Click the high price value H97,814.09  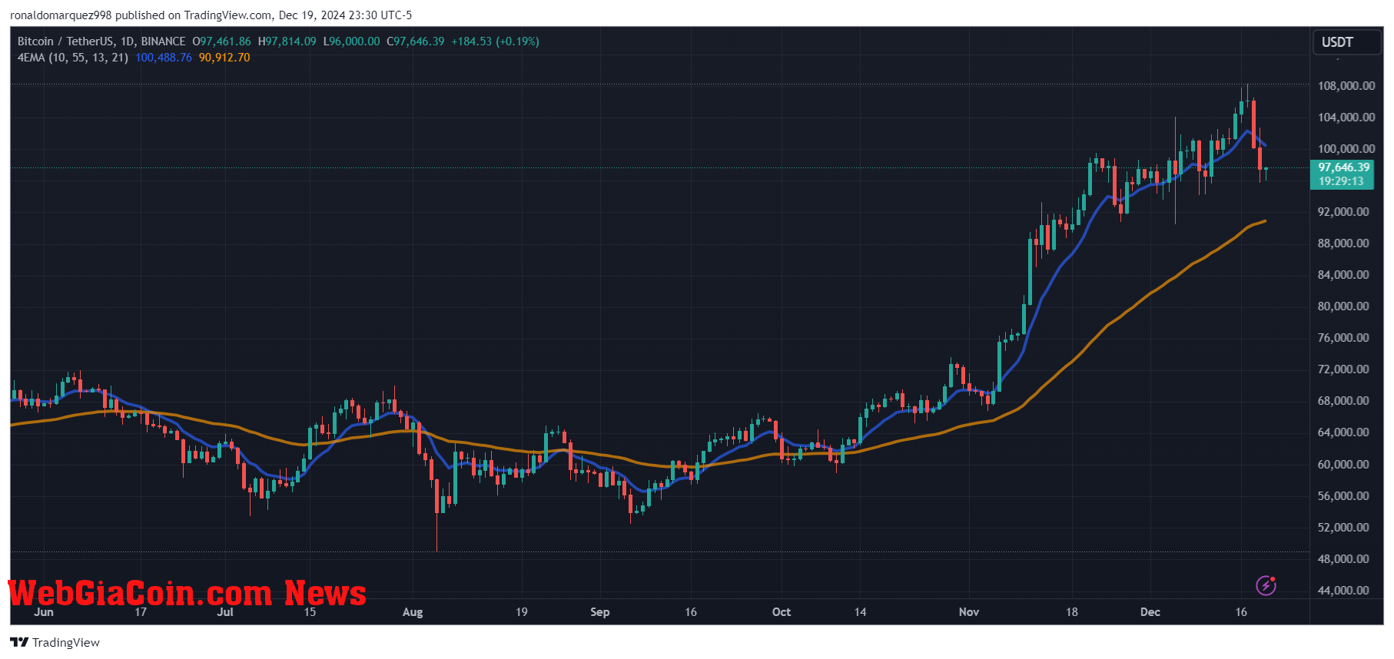click(x=287, y=41)
